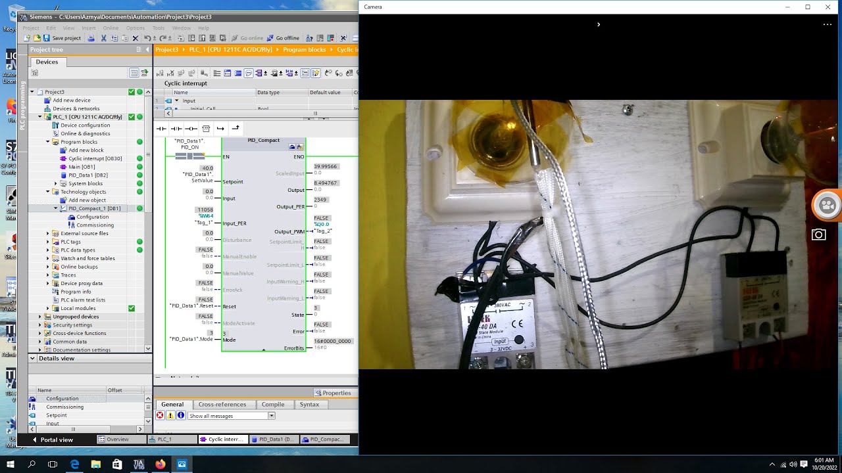The width and height of the screenshot is (842, 473).
Task: Expand the Watch and force tables folder
Action: point(48,258)
